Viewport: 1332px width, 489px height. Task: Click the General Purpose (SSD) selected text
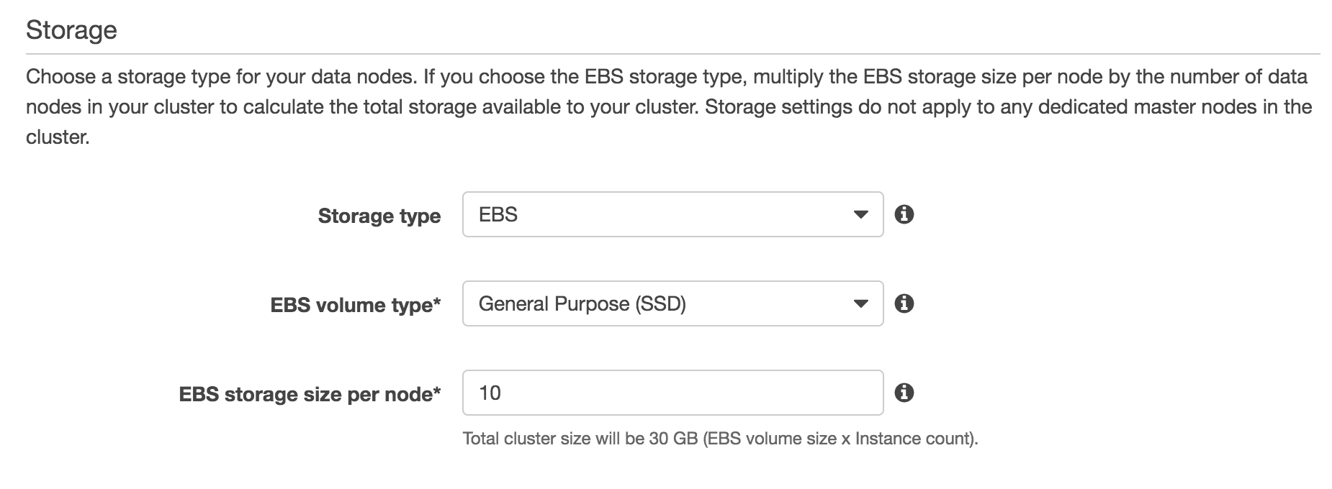point(582,304)
